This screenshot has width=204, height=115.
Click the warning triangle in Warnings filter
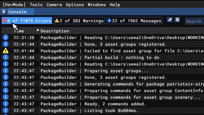pos(57,20)
